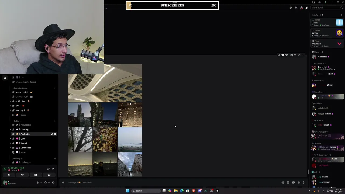345x194 pixels.
Task: Open the create-dispute-ticket channel
Action: [x=33, y=82]
